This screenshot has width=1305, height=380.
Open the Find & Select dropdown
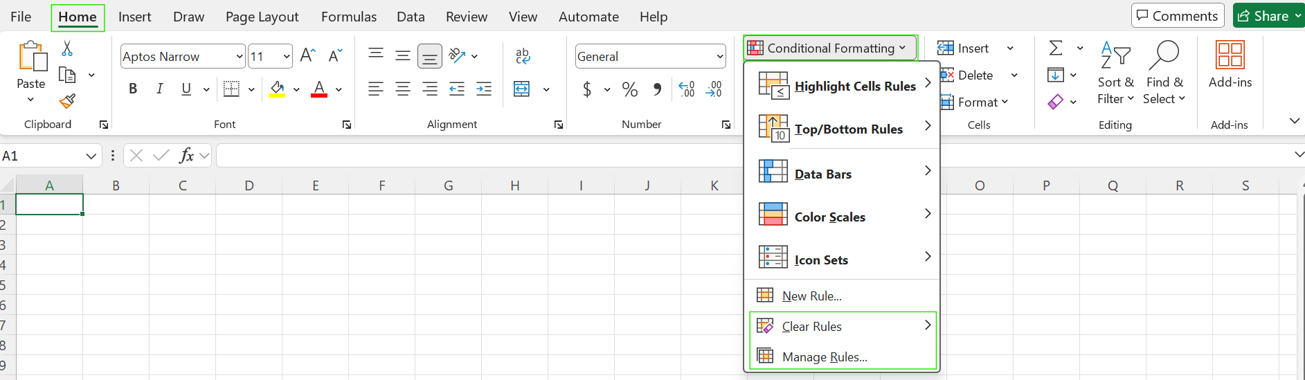(1164, 73)
